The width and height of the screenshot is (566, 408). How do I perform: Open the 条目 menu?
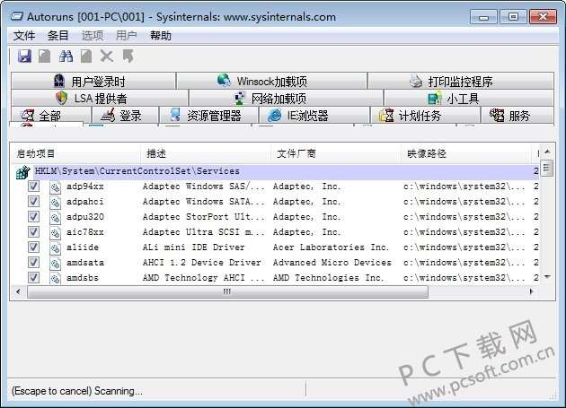point(57,36)
